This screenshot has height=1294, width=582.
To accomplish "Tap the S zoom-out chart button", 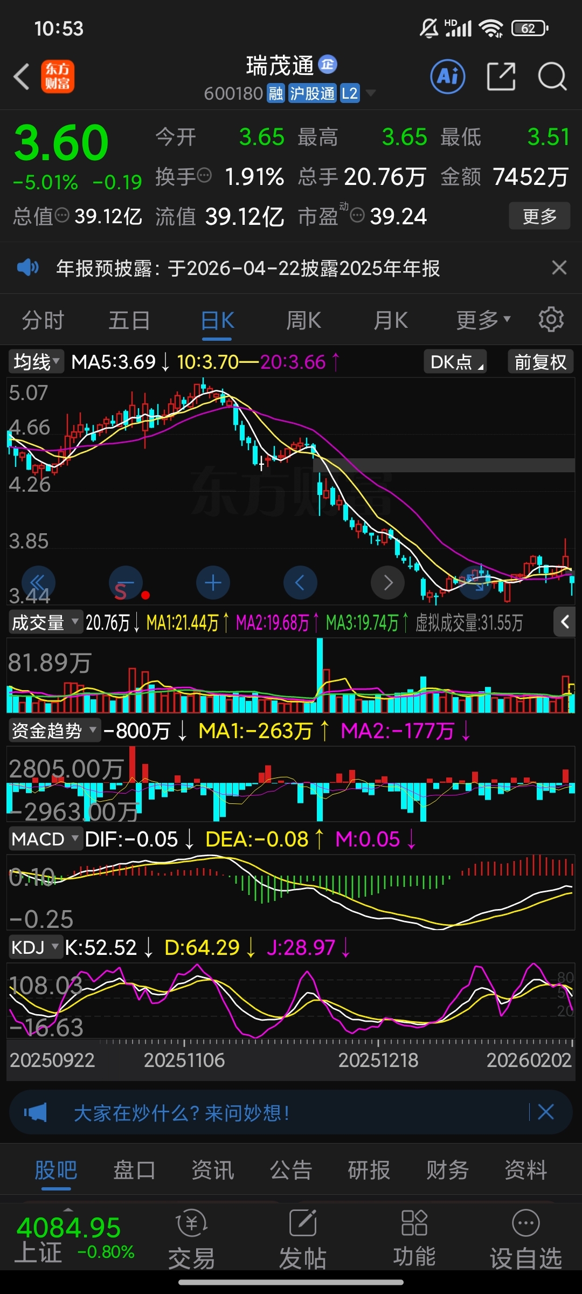I will pyautogui.click(x=126, y=583).
